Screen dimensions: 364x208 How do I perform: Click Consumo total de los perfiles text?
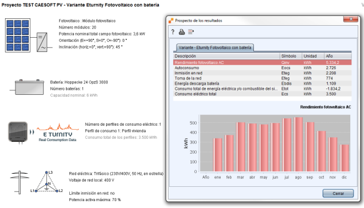[x=121, y=137]
